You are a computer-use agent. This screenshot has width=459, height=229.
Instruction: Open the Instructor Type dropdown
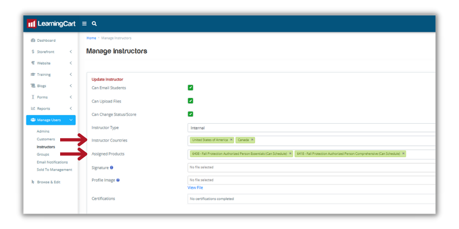point(312,128)
